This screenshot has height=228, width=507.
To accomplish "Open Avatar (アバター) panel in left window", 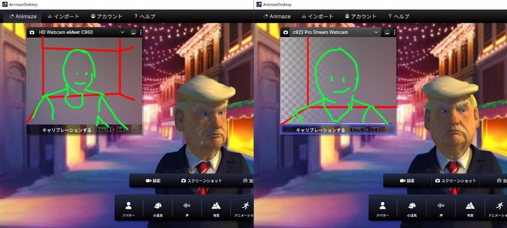I will click(128, 208).
